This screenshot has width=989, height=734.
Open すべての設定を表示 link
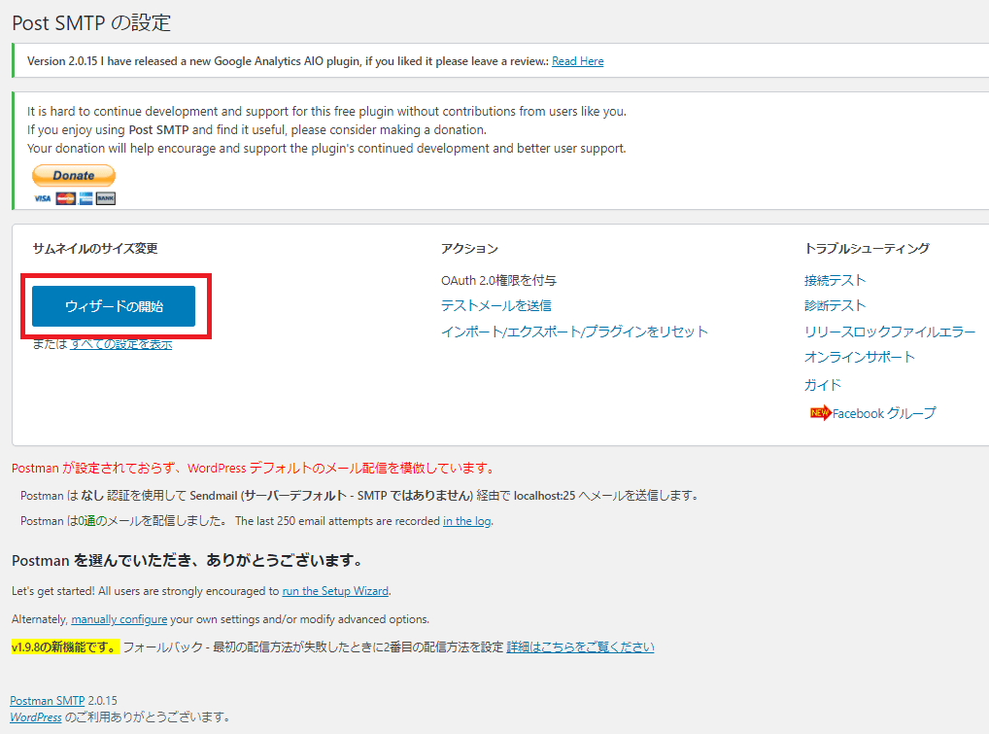[121, 344]
